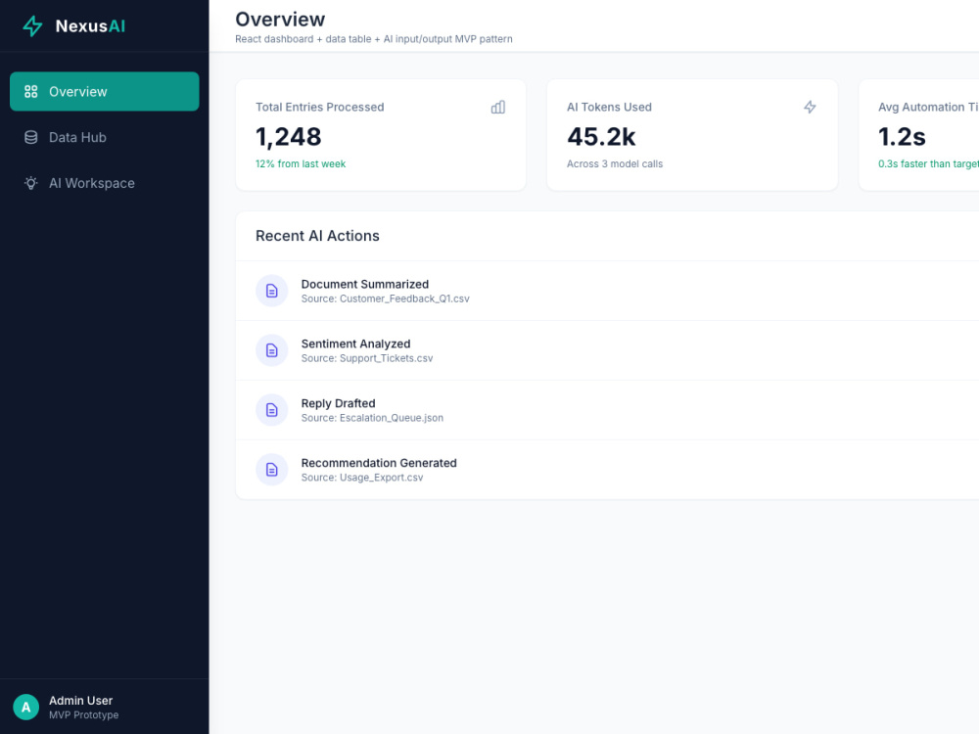The width and height of the screenshot is (979, 734).
Task: Click the Overview page heading
Action: (280, 20)
